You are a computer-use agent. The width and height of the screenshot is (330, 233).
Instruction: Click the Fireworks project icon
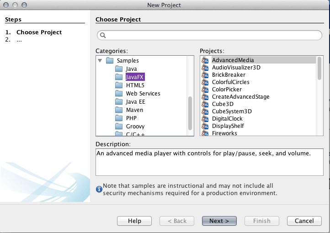pos(206,133)
